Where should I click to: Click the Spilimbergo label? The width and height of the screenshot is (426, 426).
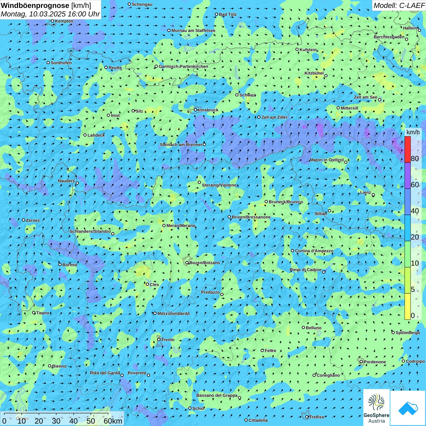(x=408, y=333)
